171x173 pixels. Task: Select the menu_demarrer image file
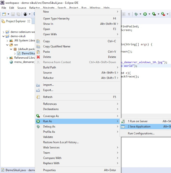click(22, 62)
